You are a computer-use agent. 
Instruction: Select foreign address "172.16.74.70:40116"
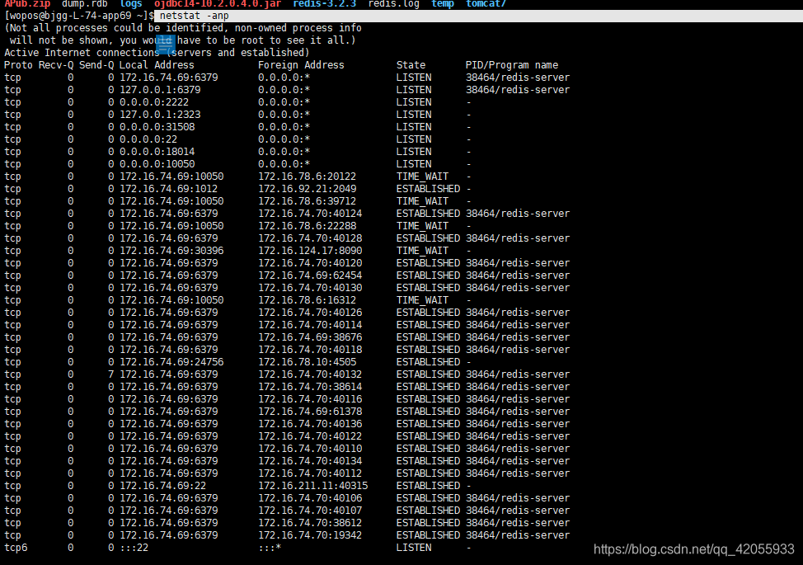click(310, 399)
